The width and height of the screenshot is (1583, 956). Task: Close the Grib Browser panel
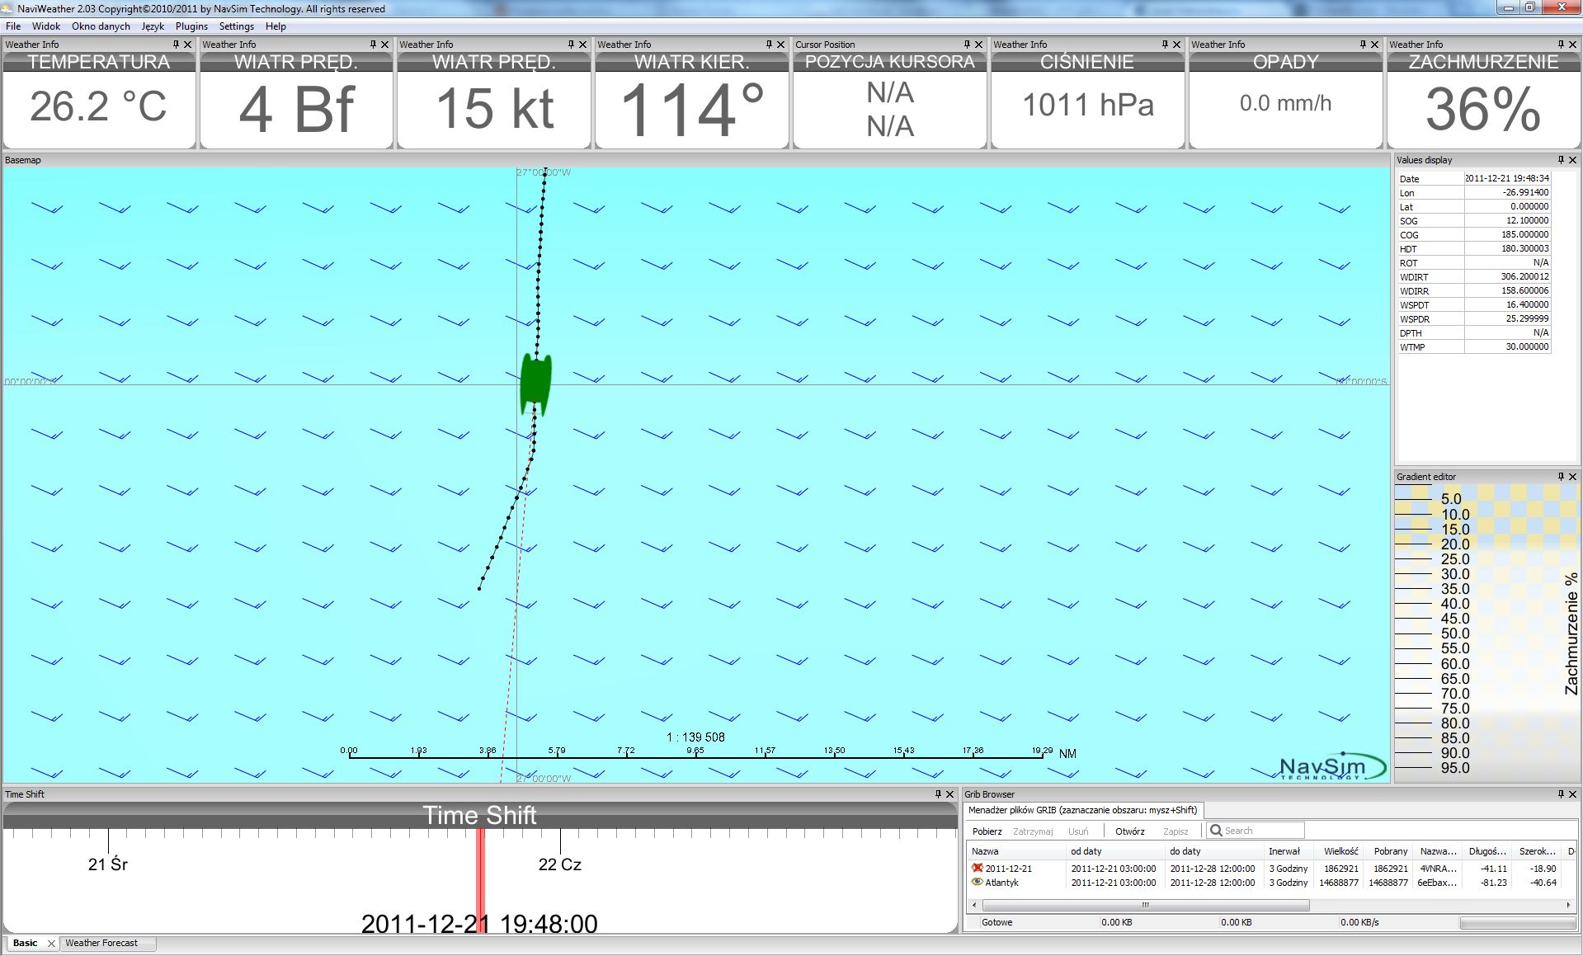[x=1572, y=794]
